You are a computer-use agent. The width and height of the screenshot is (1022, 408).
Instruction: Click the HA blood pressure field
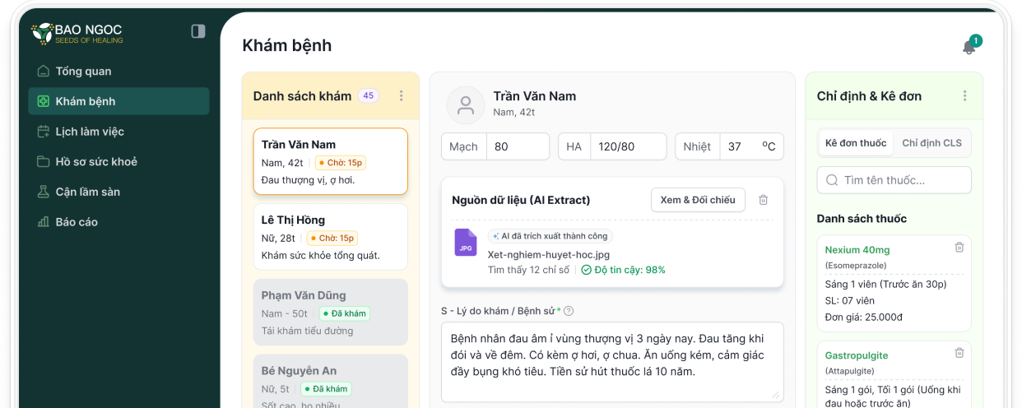[x=628, y=146]
